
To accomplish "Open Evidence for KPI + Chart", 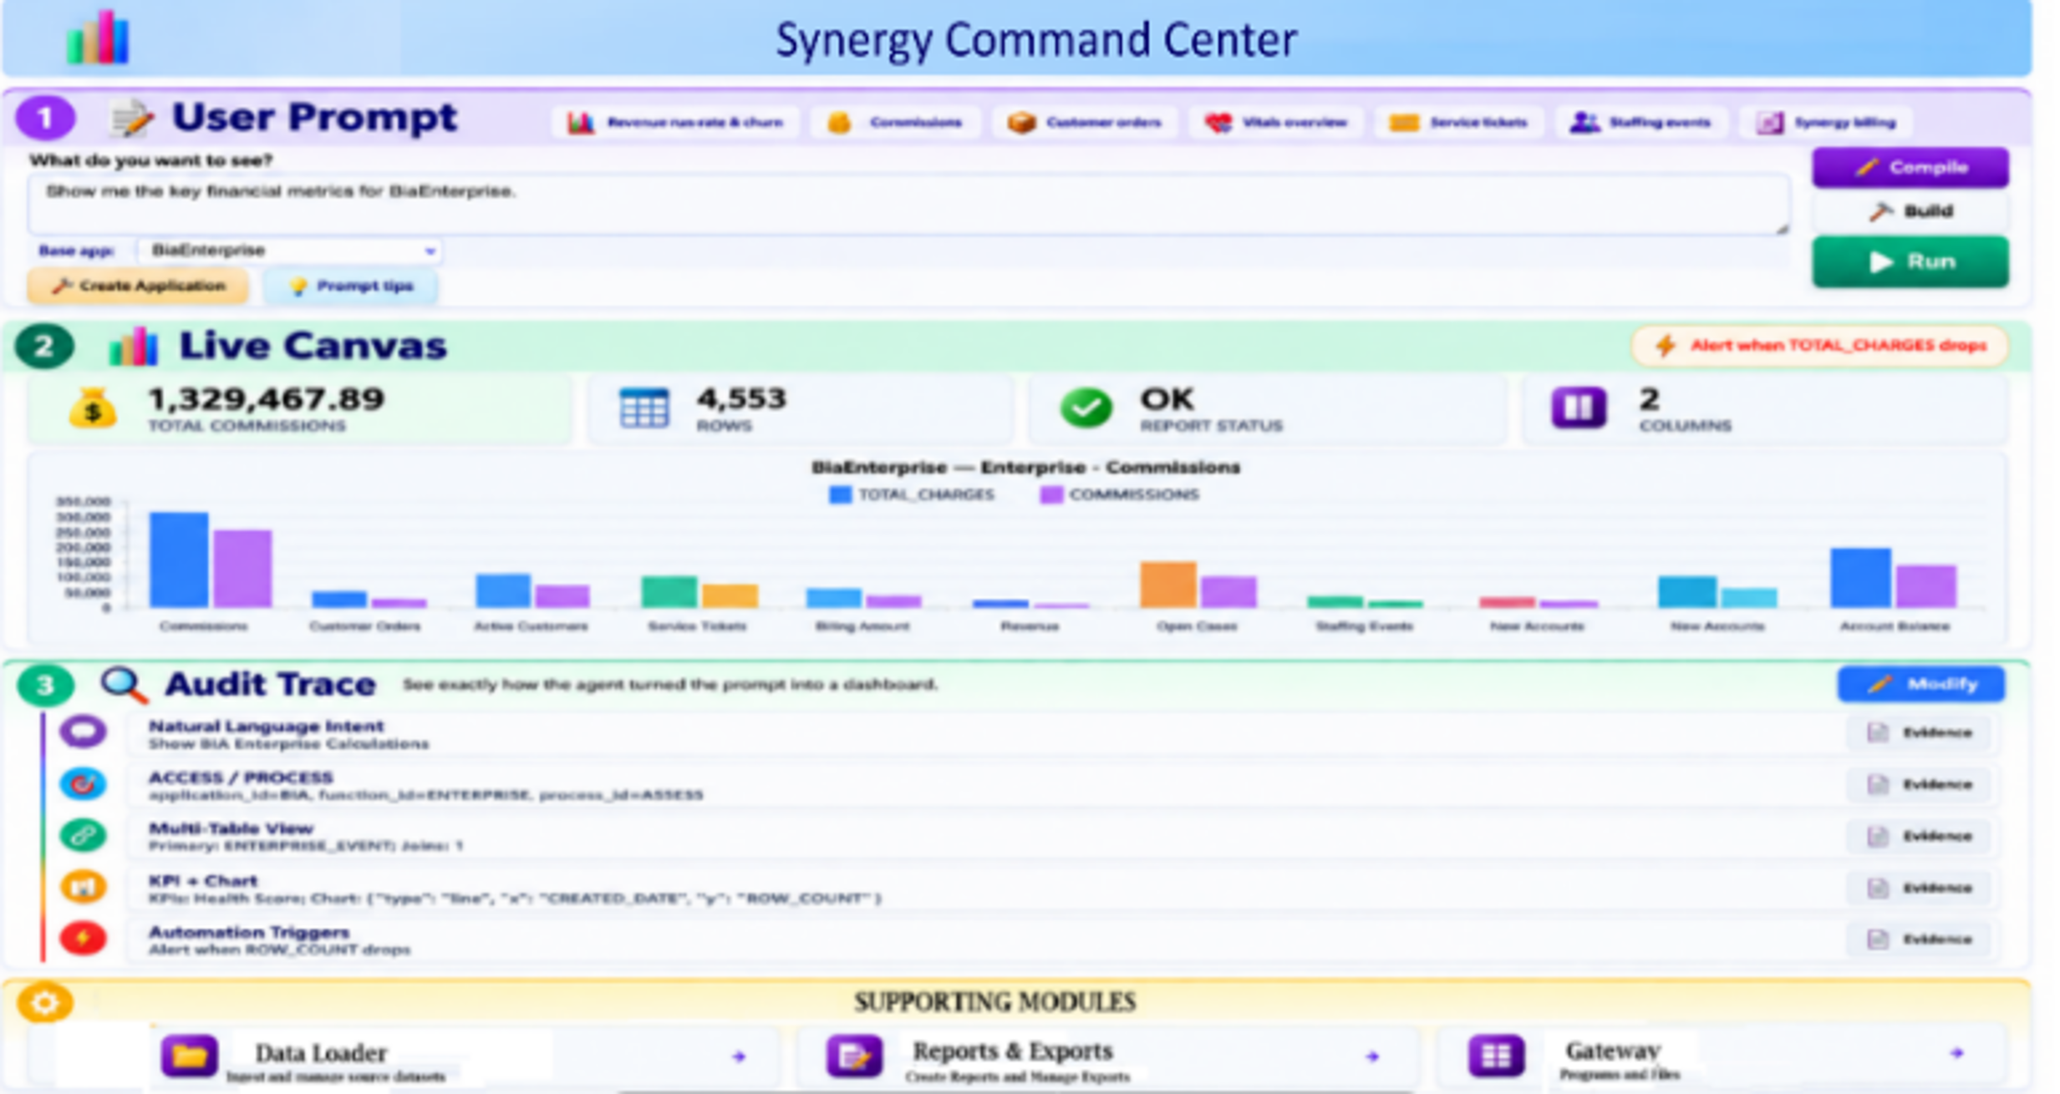I will 1919,889.
